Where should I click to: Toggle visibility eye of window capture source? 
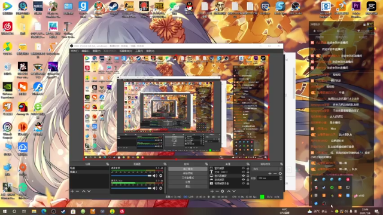[243, 168]
